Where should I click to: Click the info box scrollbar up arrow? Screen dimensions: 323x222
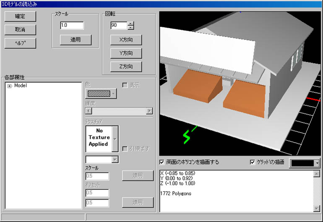[x=316, y=174]
